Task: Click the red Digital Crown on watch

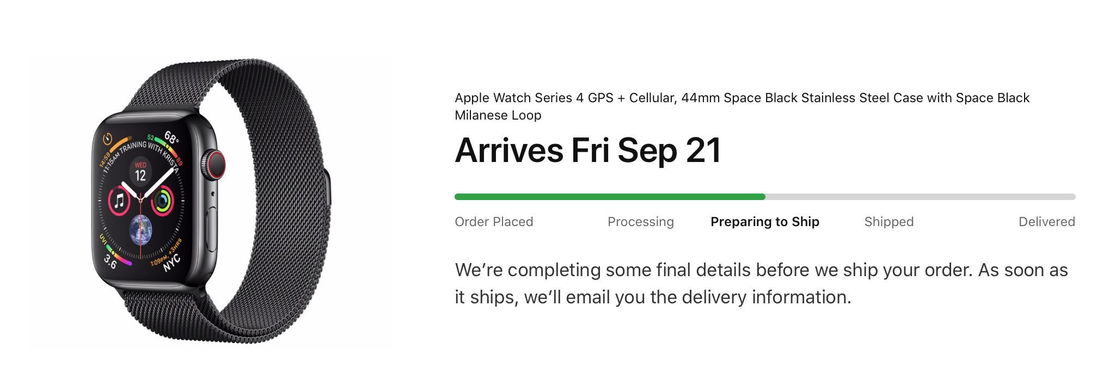Action: point(213,165)
